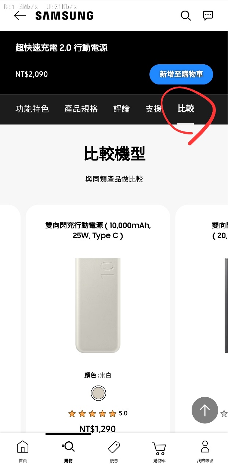
Task: Select the 米白 beige color swatch
Action: point(98,393)
